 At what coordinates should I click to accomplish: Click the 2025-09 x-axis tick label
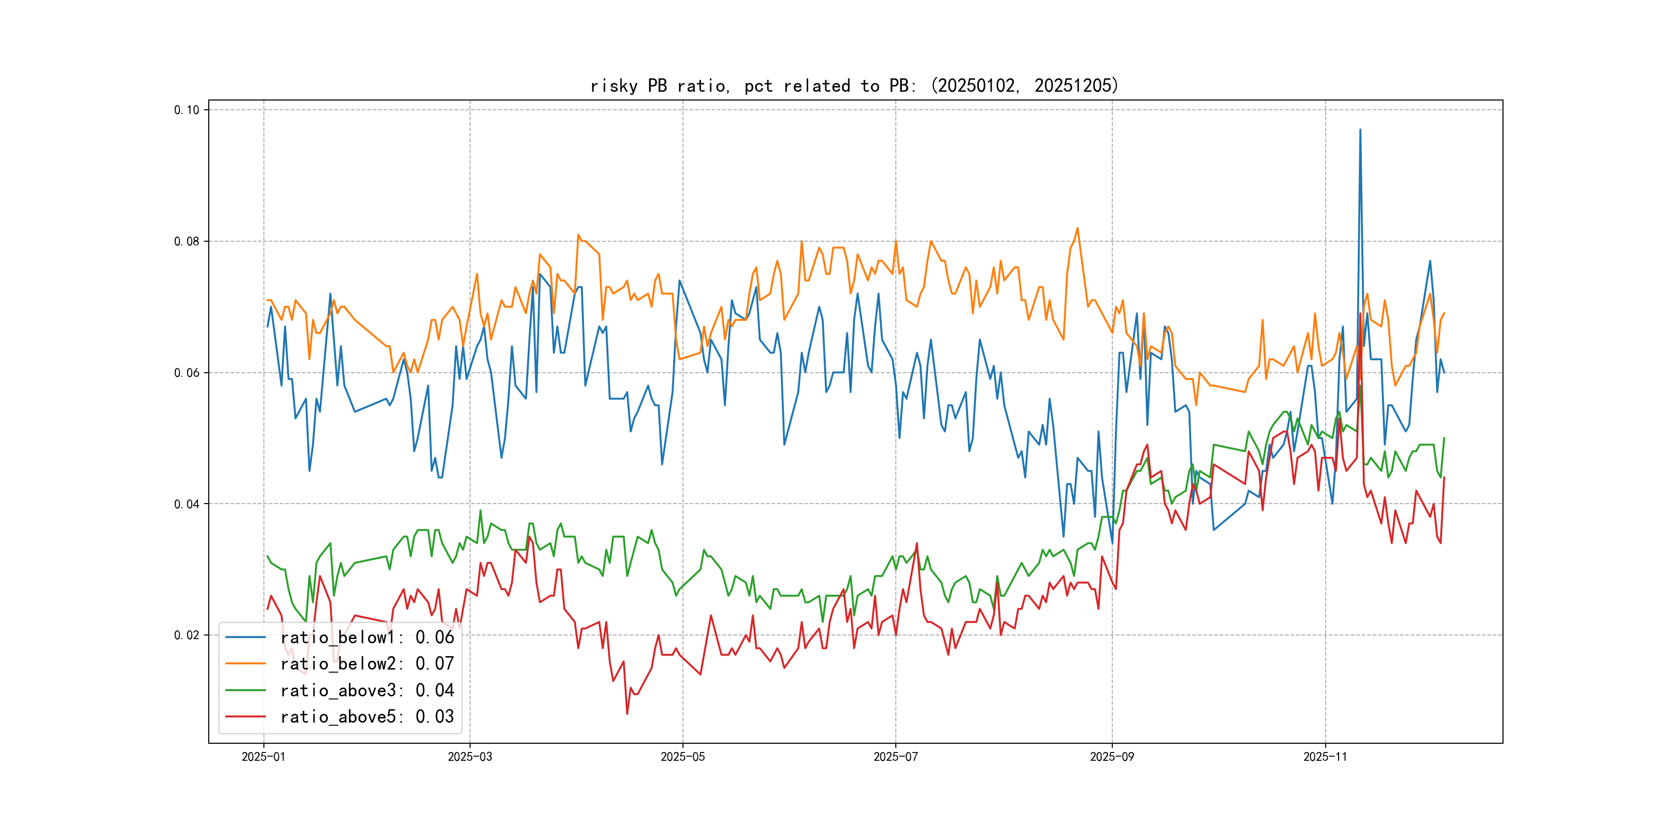[x=1112, y=757]
